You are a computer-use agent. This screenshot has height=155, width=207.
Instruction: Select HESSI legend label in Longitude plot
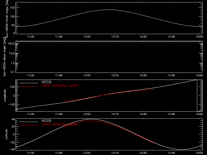tap(46, 82)
